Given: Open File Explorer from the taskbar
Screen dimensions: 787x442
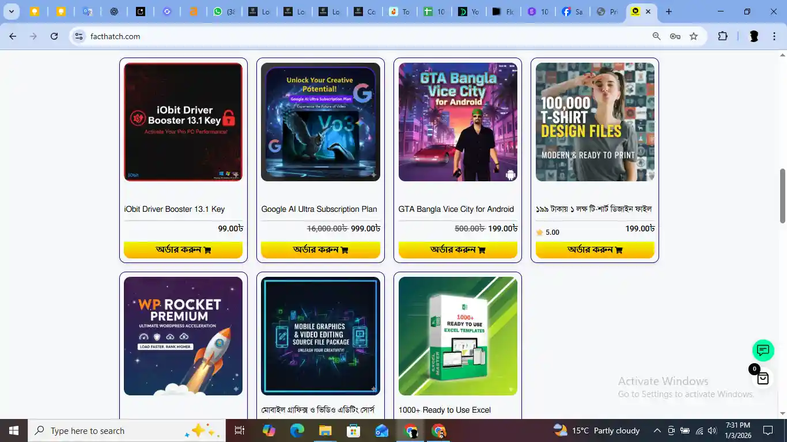Looking at the screenshot, I should click(x=325, y=430).
